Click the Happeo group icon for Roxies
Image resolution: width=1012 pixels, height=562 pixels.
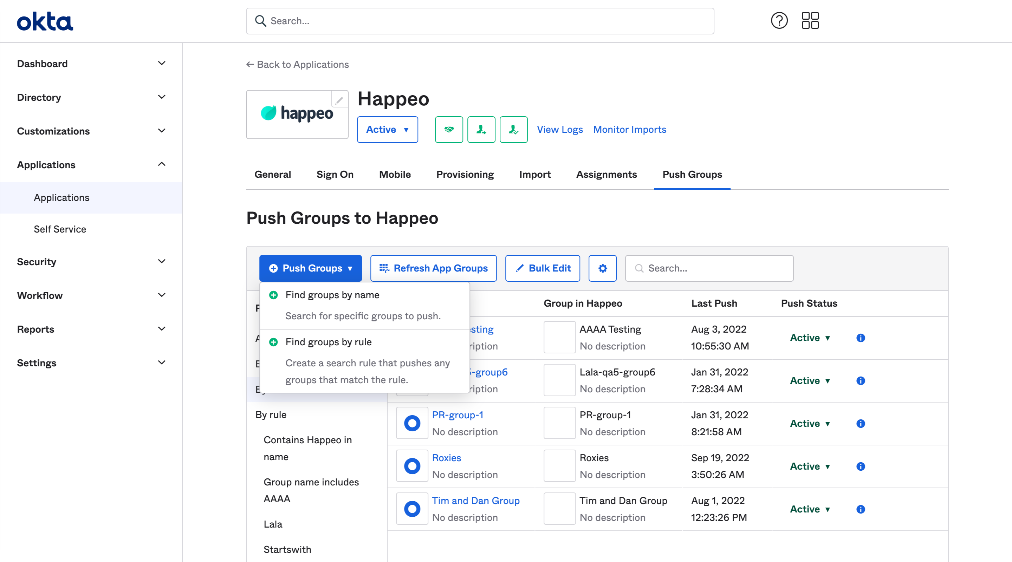(559, 466)
